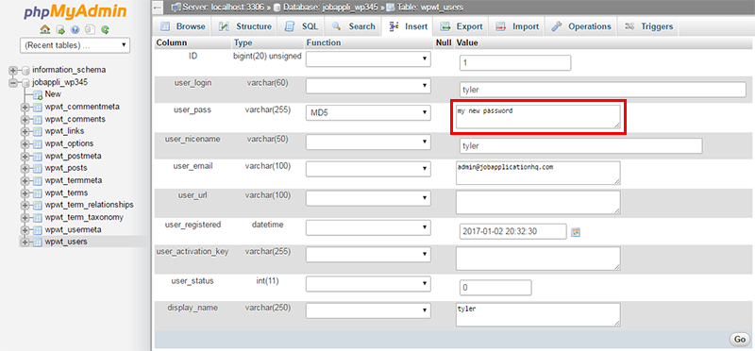Open the calendar picker beside user_registered value
Image resolution: width=755 pixels, height=351 pixels.
click(x=575, y=232)
